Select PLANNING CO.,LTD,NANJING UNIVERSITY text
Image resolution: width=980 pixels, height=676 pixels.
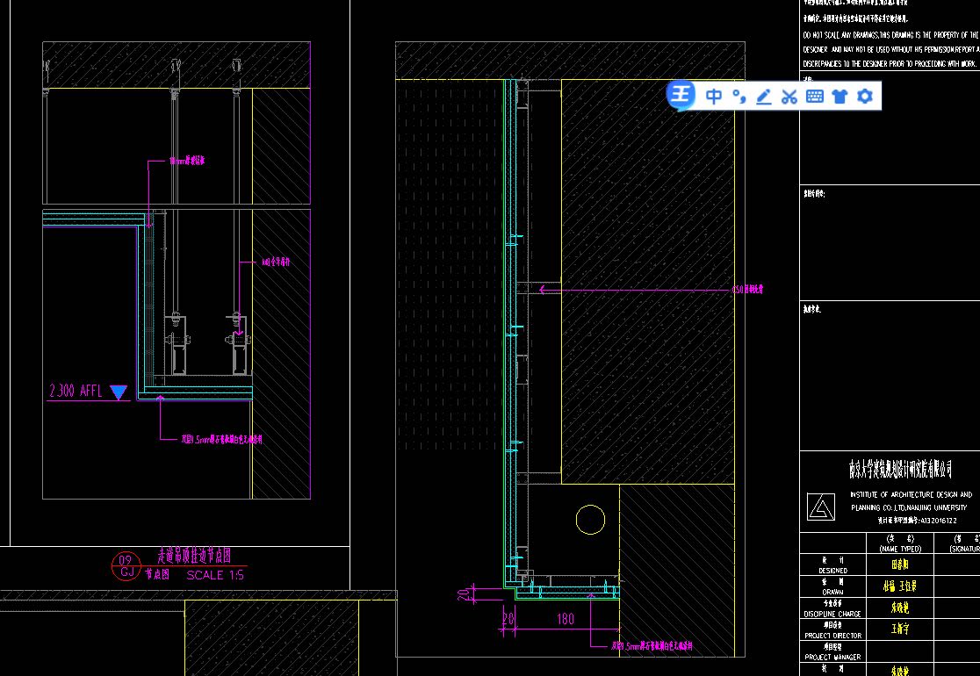pyautogui.click(x=909, y=507)
